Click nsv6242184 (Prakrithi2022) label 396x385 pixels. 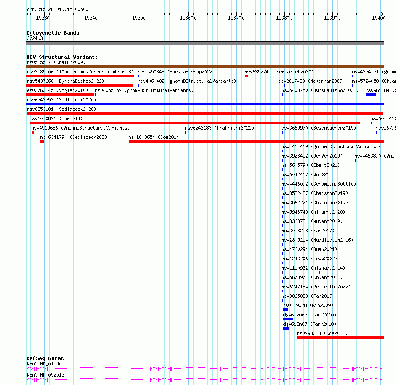(x=316, y=287)
